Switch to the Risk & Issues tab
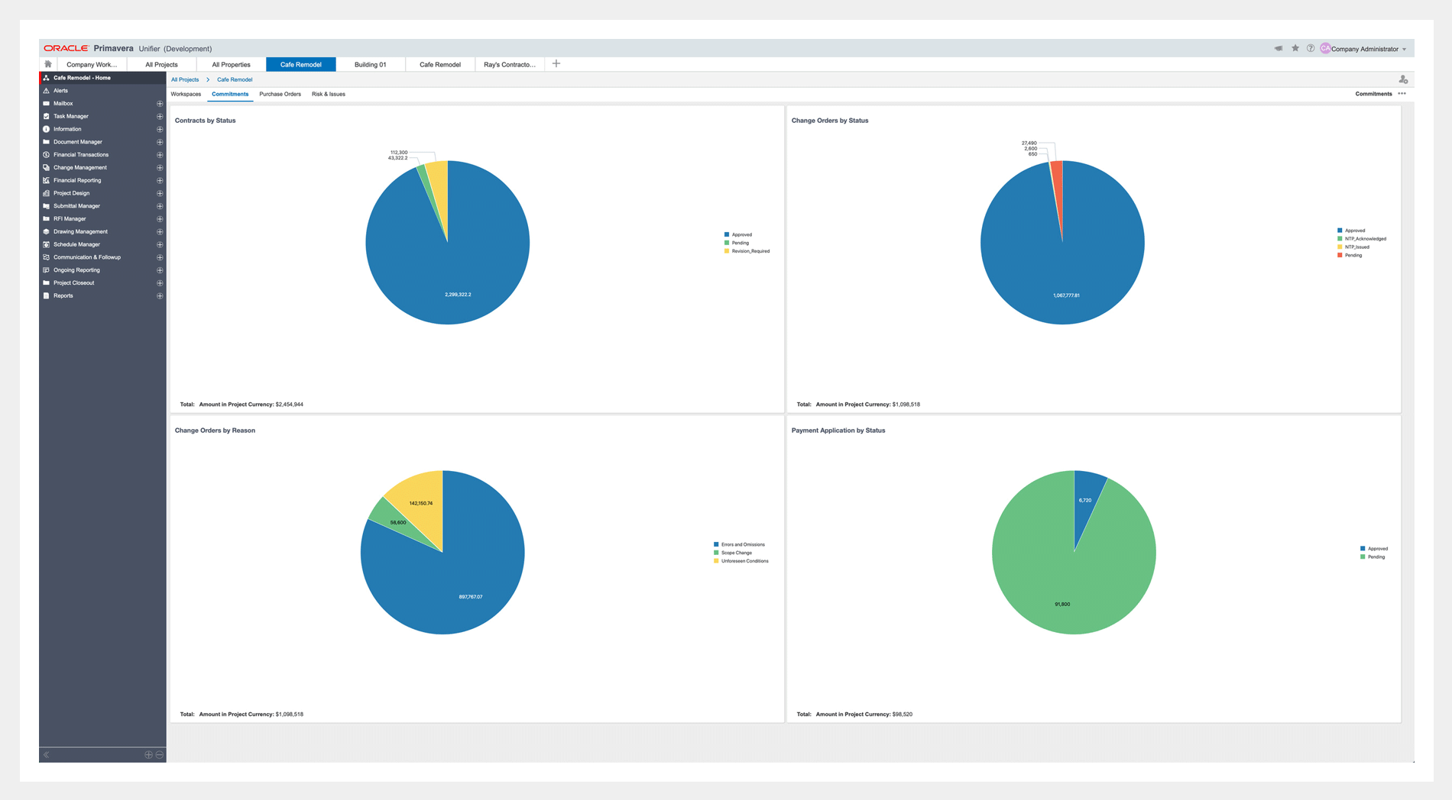The image size is (1452, 800). coord(328,94)
